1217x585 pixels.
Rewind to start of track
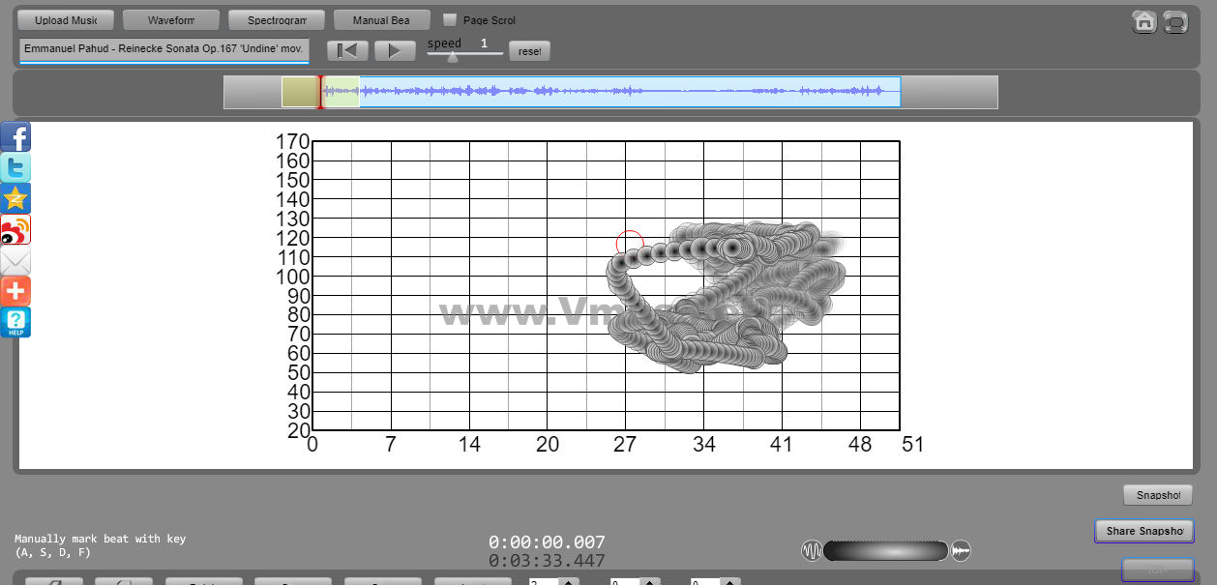(347, 50)
